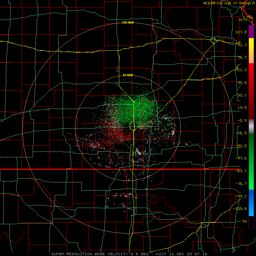Select the 61.2 legend value
Screen dimensions: 256x256
tap(242, 70)
